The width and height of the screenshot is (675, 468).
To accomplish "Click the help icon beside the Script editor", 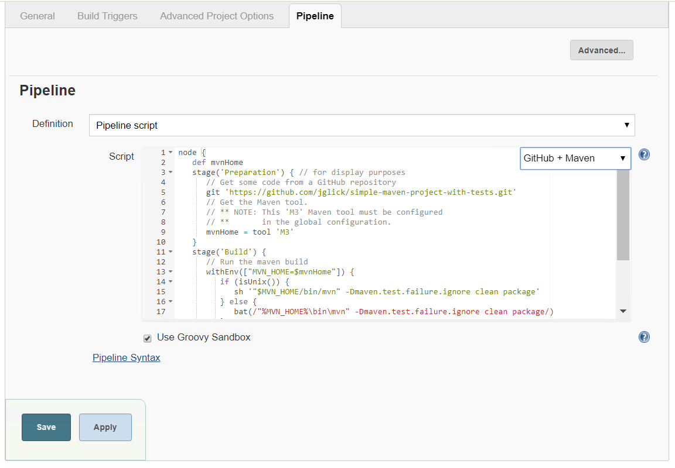I will click(644, 155).
